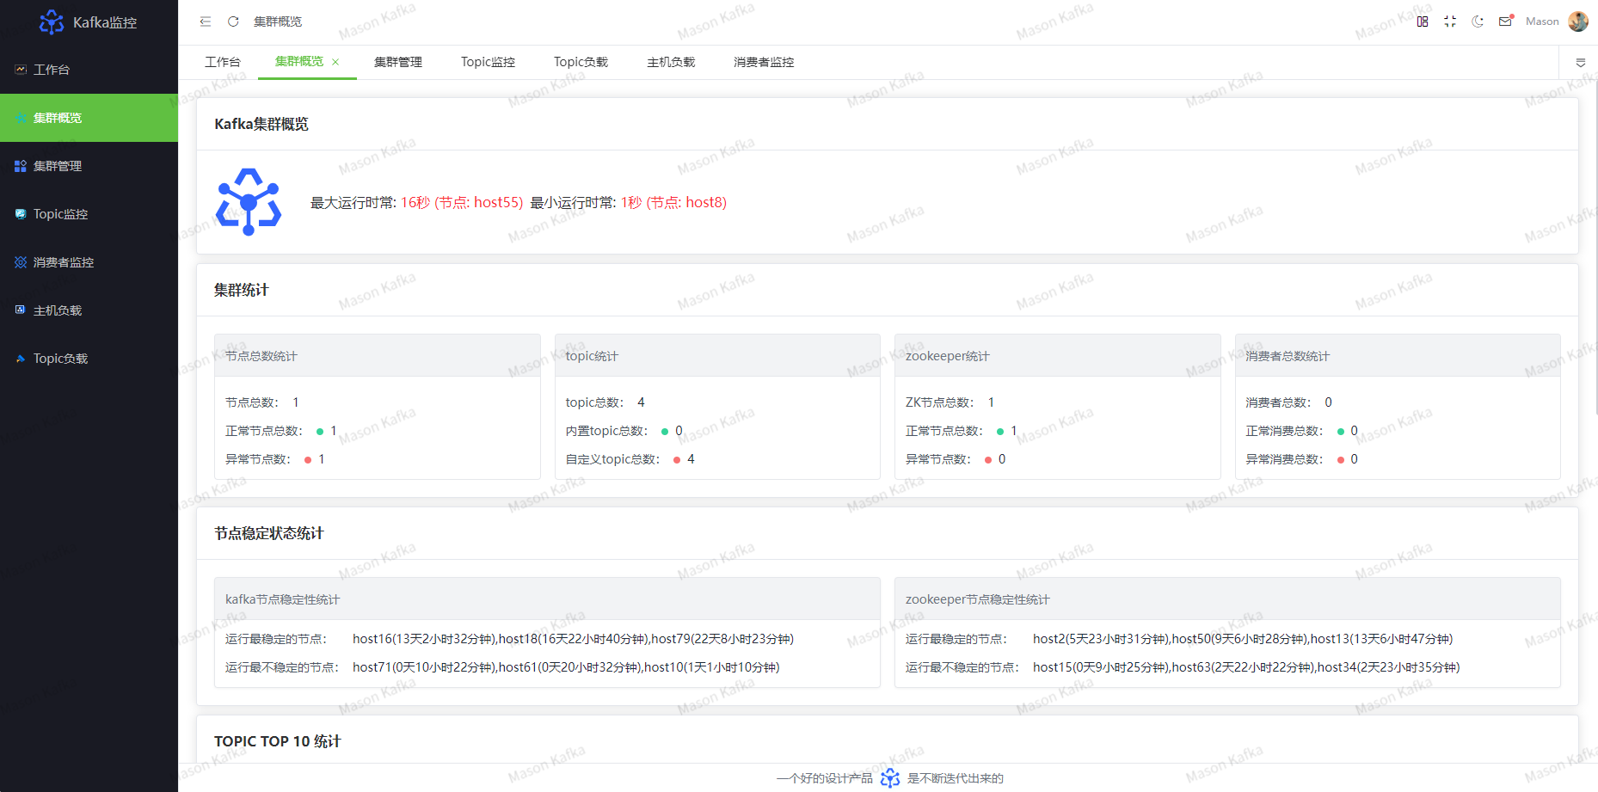Toggle dark mode with the moon icon
1598x792 pixels.
point(1478,21)
